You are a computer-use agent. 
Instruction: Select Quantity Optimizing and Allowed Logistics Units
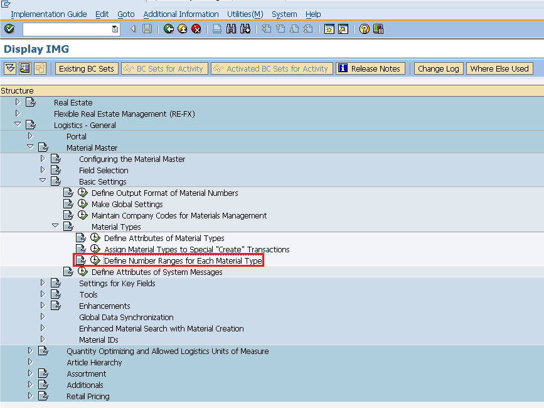pos(168,351)
